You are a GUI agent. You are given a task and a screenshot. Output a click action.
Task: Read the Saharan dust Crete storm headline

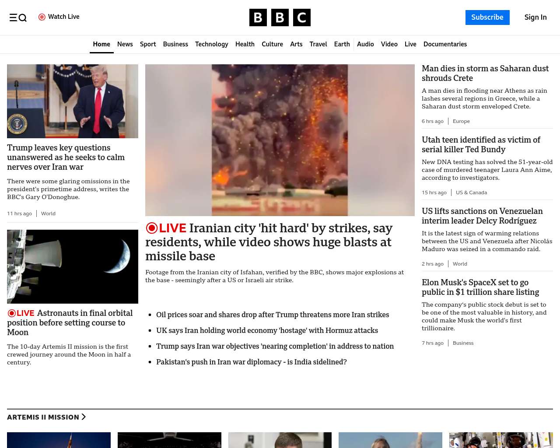pyautogui.click(x=485, y=73)
